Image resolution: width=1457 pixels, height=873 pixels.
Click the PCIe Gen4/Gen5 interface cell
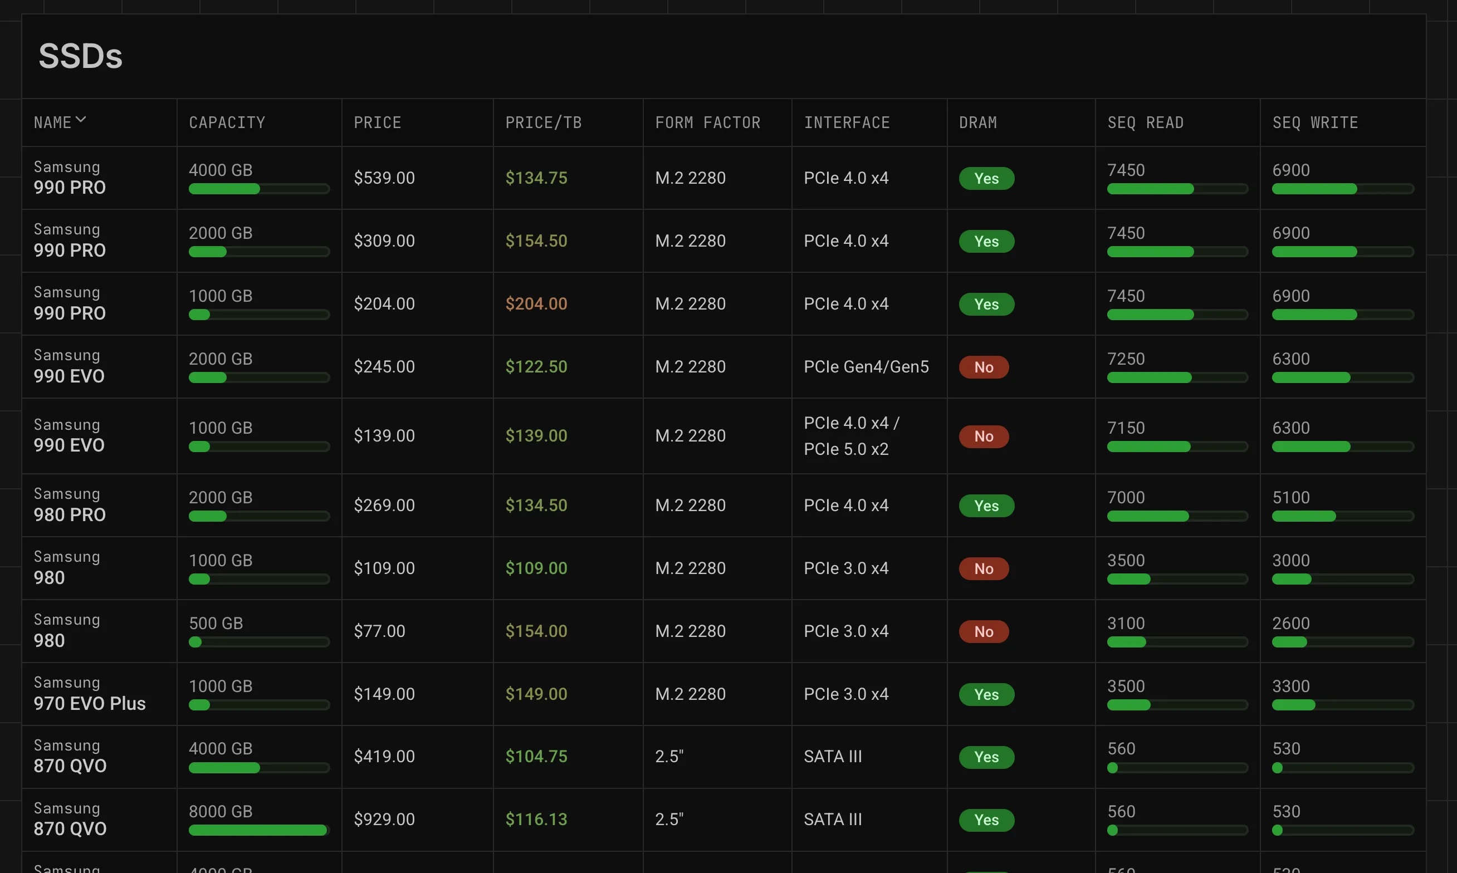pyautogui.click(x=866, y=366)
